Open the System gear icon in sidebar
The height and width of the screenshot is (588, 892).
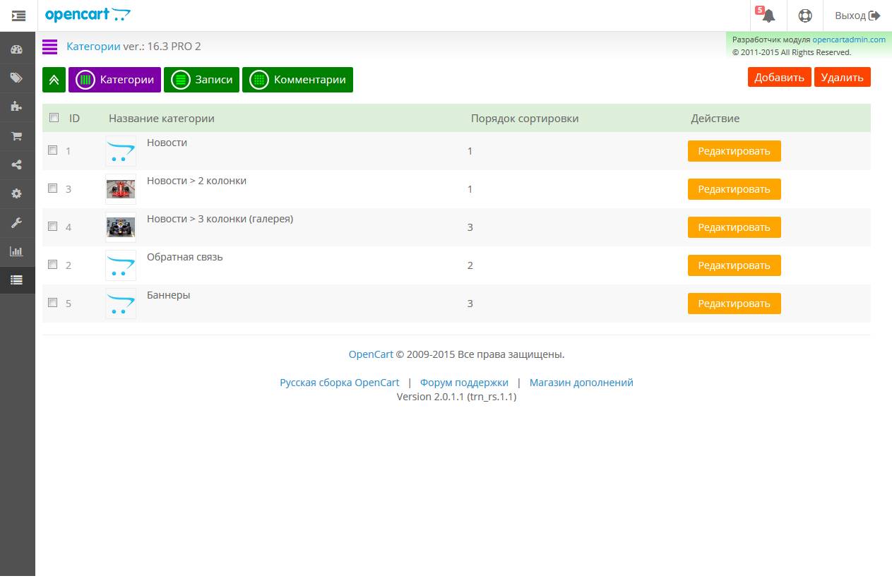pyautogui.click(x=17, y=193)
